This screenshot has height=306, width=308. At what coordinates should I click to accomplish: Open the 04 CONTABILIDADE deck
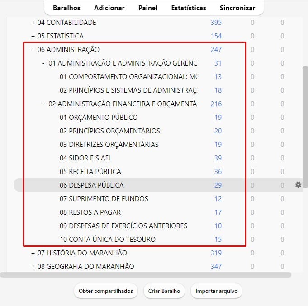(x=67, y=23)
